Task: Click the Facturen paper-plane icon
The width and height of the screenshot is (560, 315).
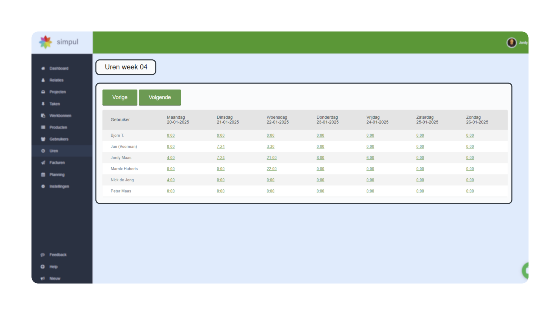Action: (x=43, y=163)
